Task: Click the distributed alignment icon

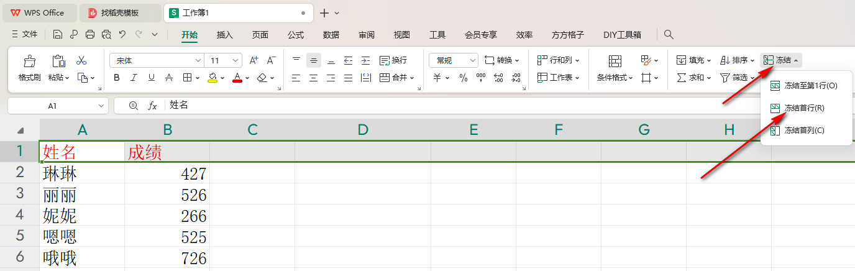Action: coord(365,78)
